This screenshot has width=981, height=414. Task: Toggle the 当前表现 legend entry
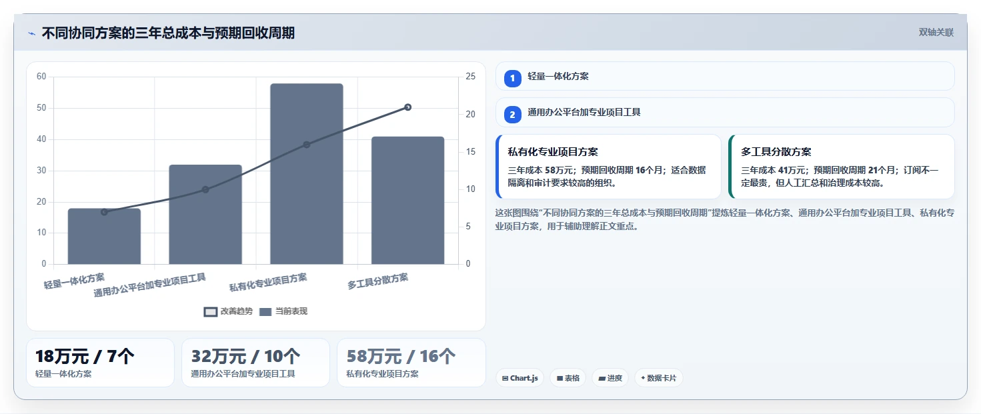tap(283, 311)
